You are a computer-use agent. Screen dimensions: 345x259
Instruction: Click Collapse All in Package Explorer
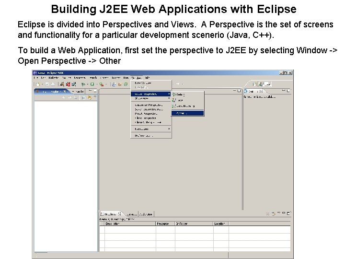tap(83, 97)
